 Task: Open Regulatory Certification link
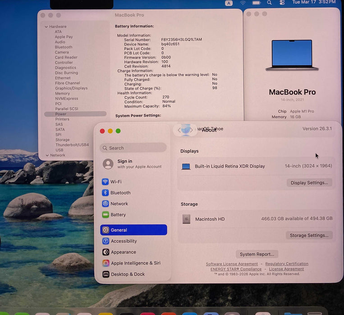pos(287,264)
